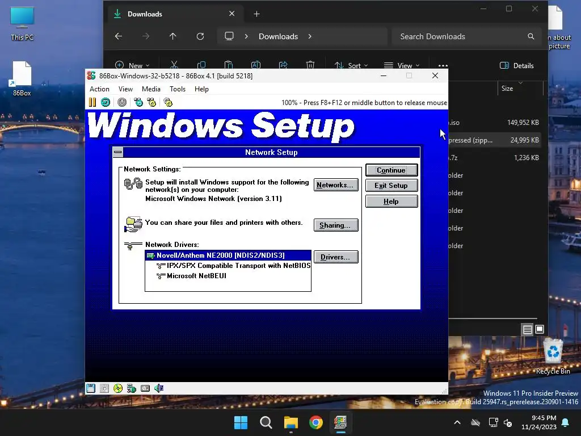Expand the Sort dropdown in Downloads
The width and height of the screenshot is (581, 436).
(351, 65)
